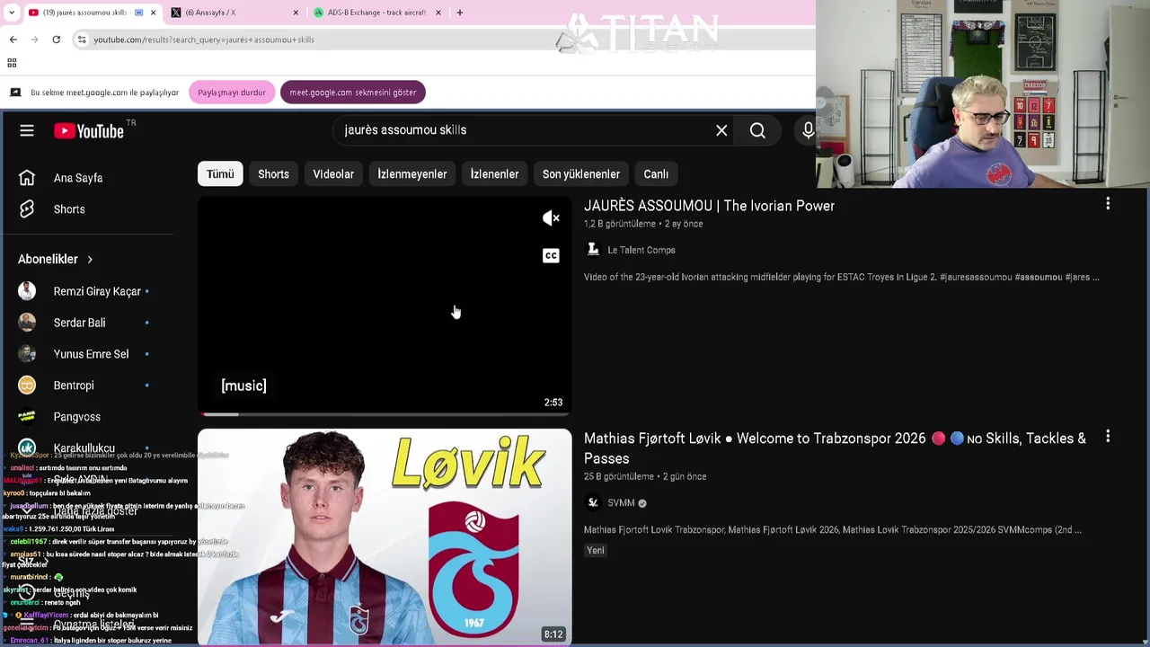This screenshot has width=1150, height=647.
Task: Open site info icon in address bar
Action: [82, 40]
